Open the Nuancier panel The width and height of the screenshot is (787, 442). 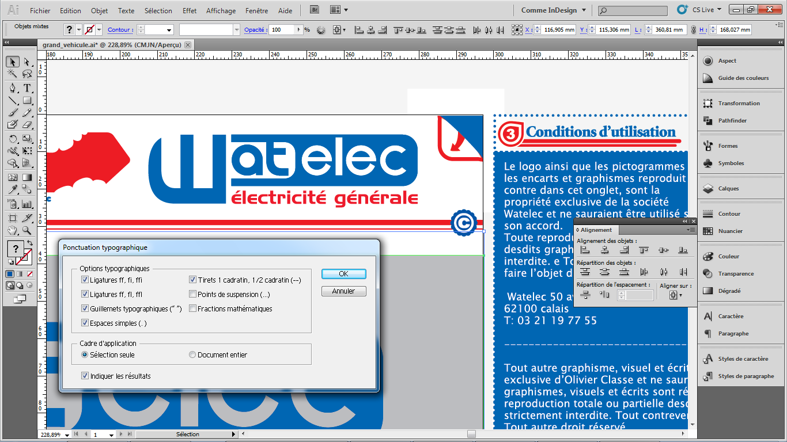coord(731,231)
